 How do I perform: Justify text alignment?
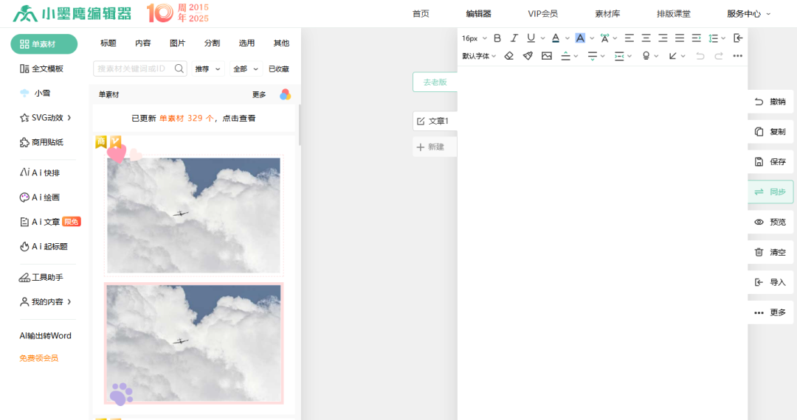click(680, 38)
